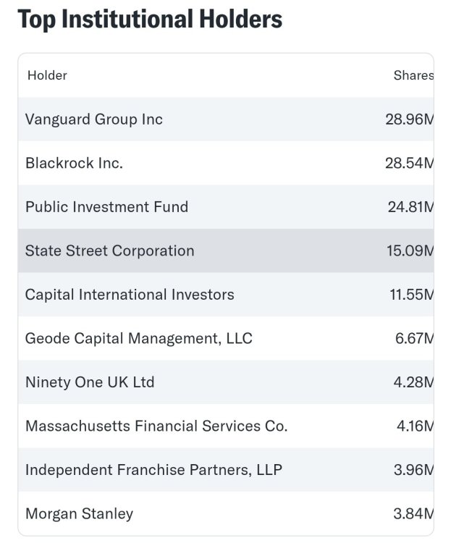Click the Top Institutional Holders heading
Image resolution: width=451 pixels, height=543 pixels.
click(150, 20)
